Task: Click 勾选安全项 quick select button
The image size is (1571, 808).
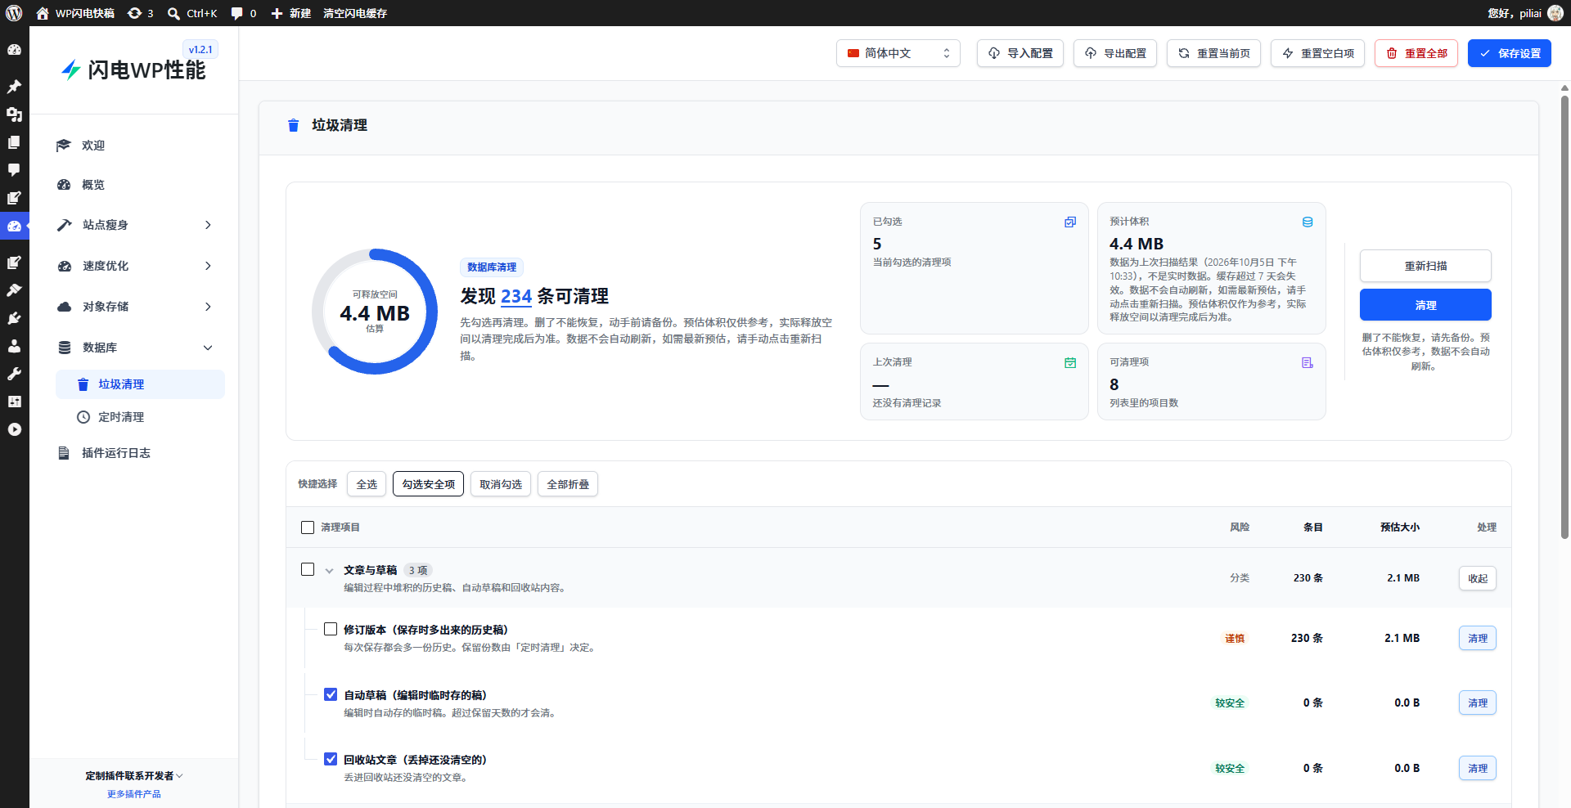Action: [x=428, y=484]
